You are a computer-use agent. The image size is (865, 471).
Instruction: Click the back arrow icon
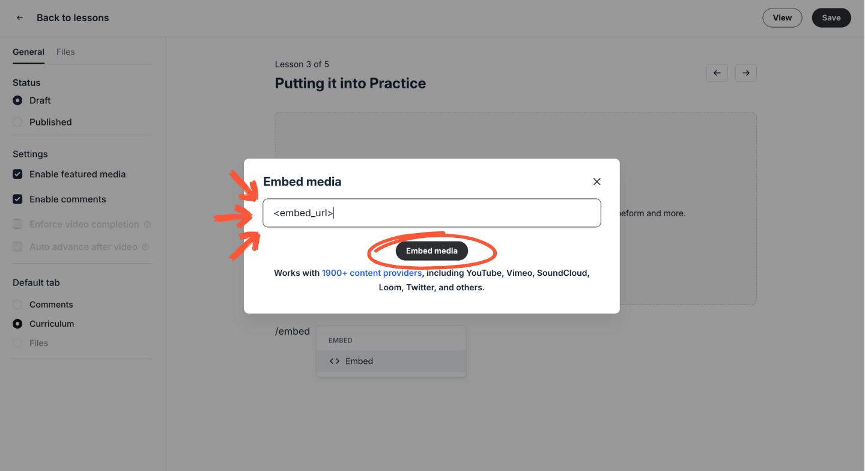[x=20, y=18]
